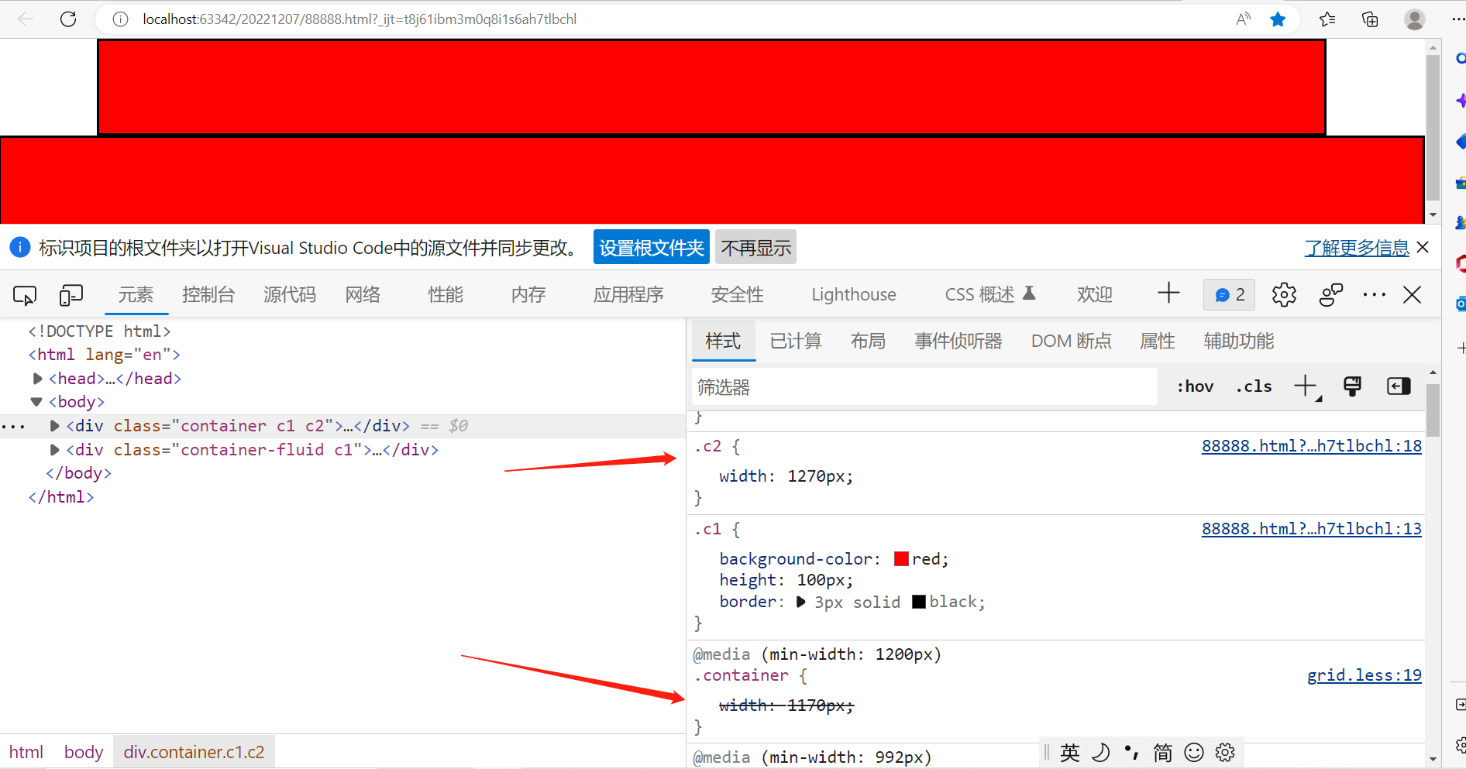This screenshot has height=769, width=1466.
Task: Open the DevTools customize ellipsis menu
Action: tap(1374, 295)
